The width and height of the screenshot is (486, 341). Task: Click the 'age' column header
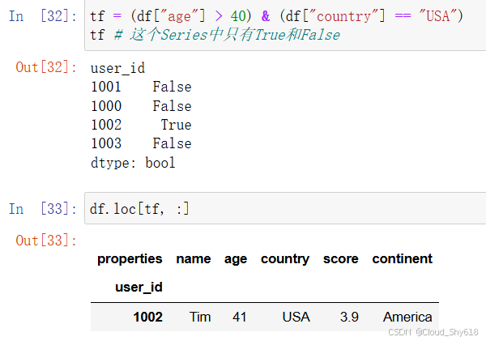pyautogui.click(x=236, y=260)
